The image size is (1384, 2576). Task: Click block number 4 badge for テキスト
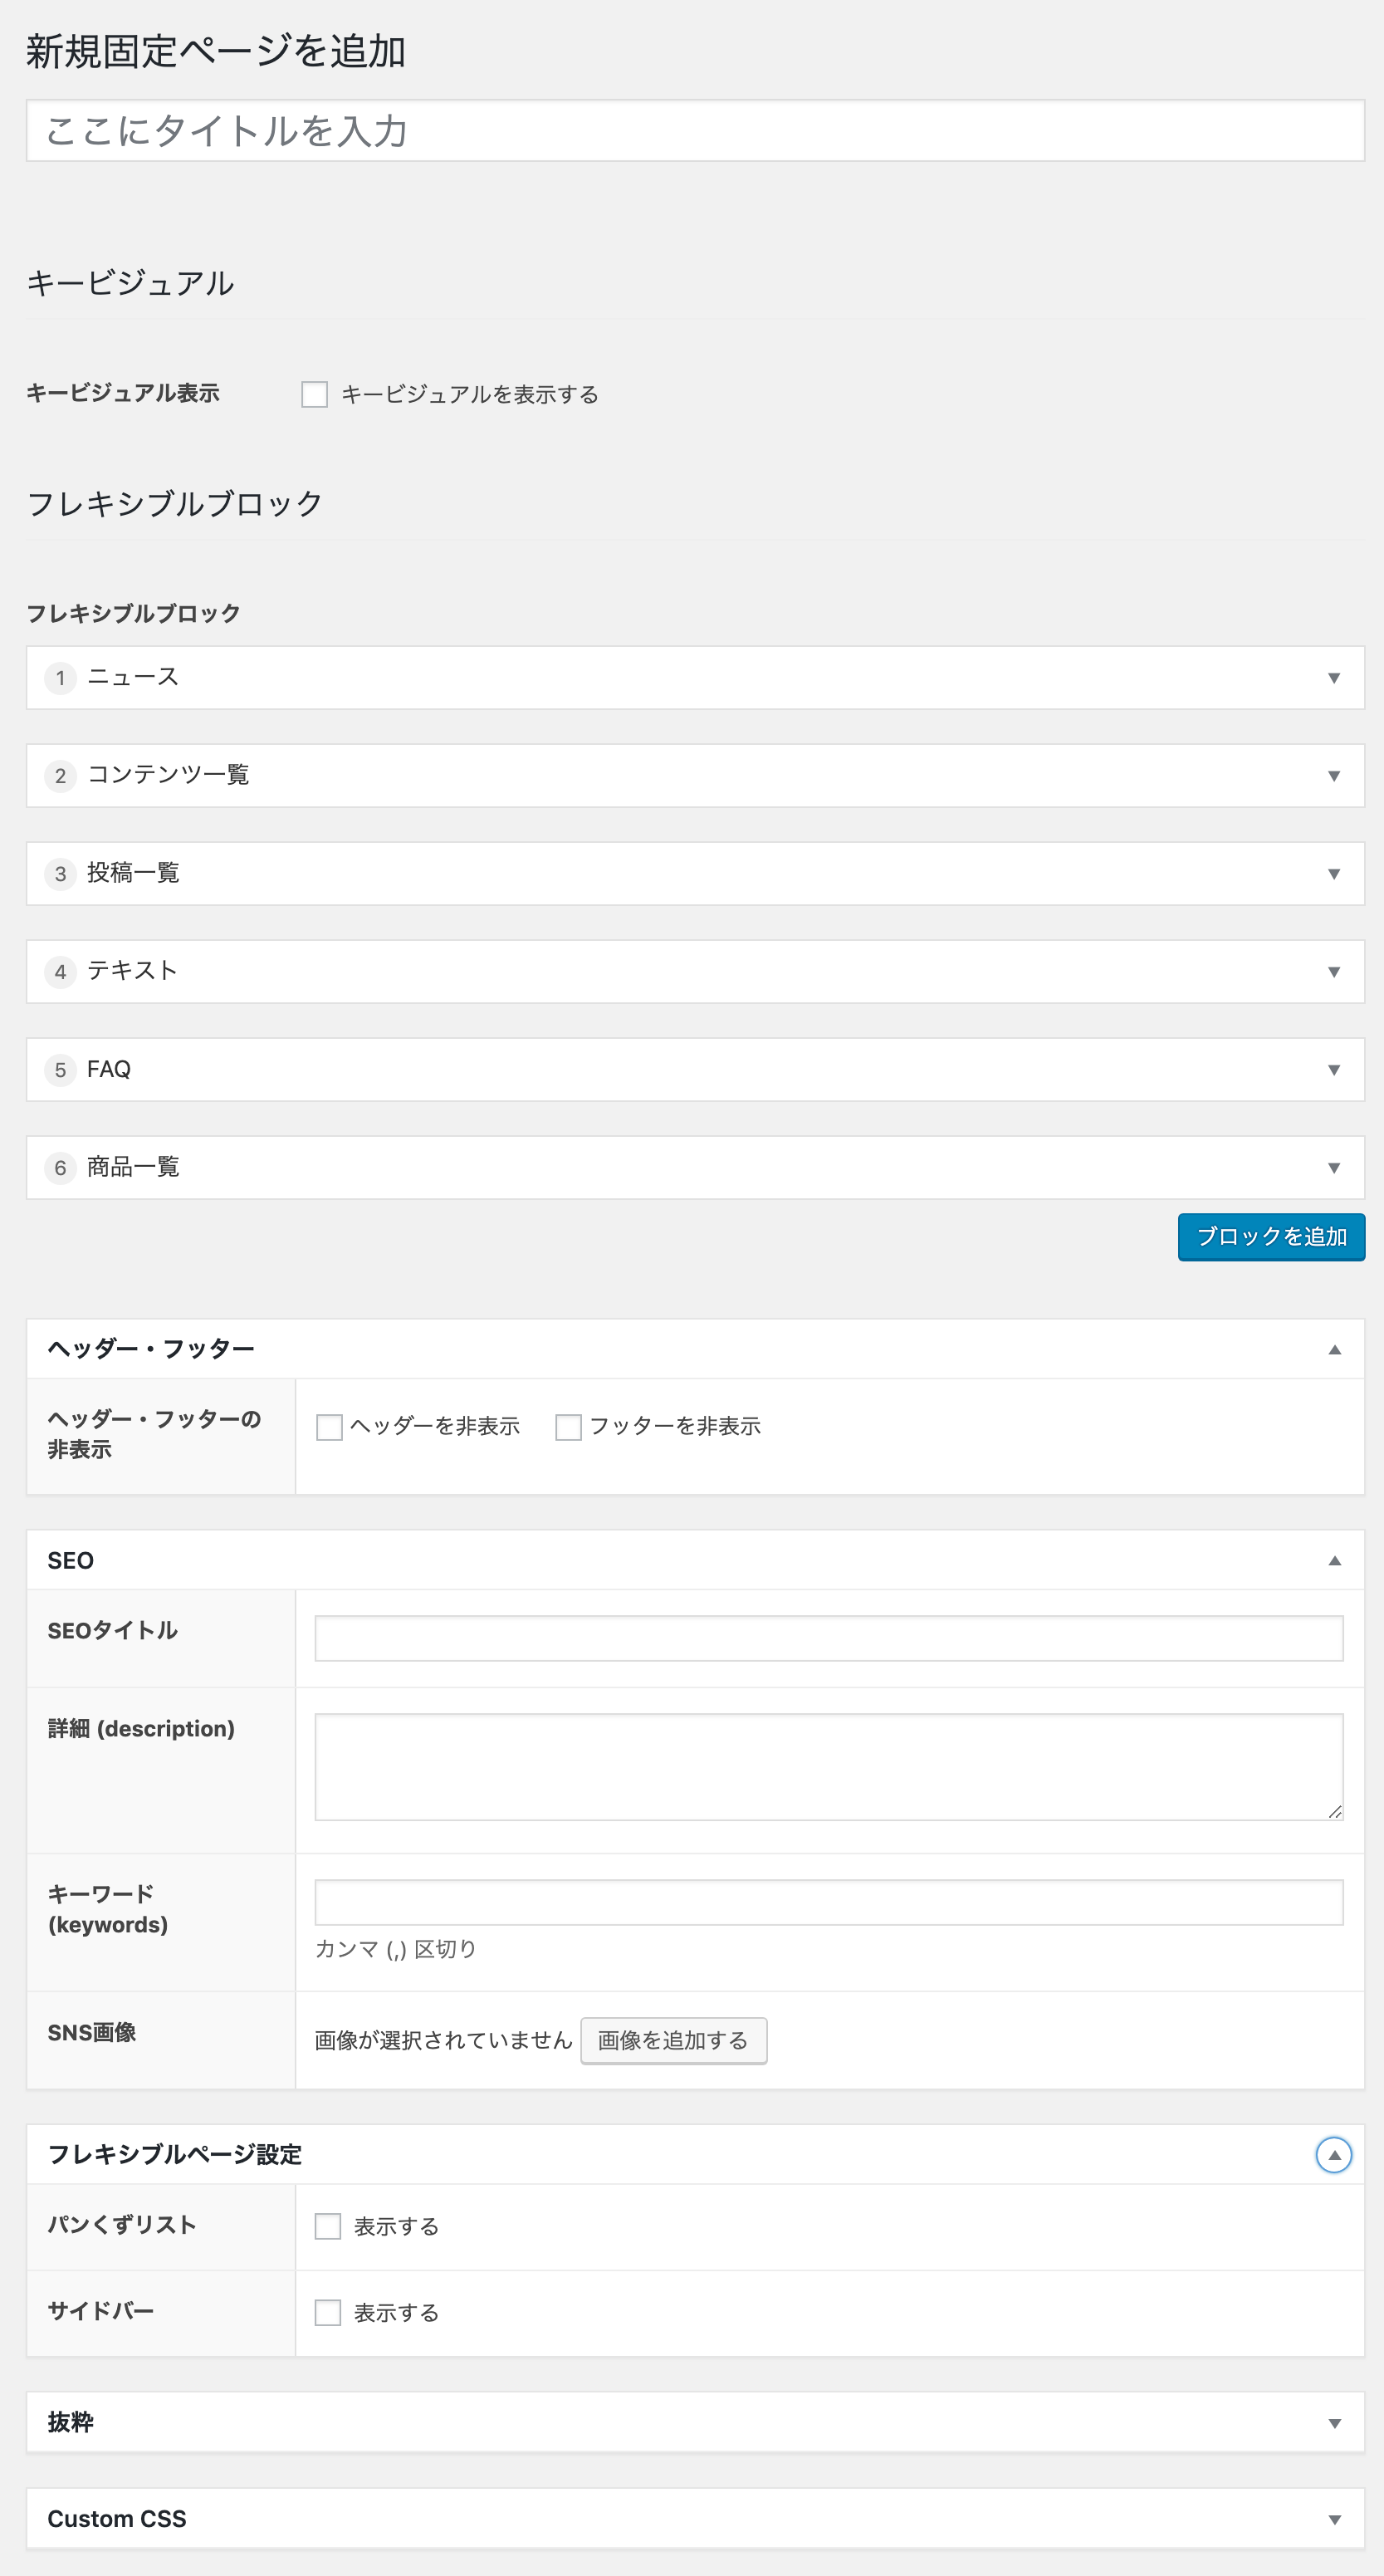[x=60, y=972]
